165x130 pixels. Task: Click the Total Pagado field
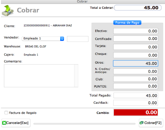(136, 95)
